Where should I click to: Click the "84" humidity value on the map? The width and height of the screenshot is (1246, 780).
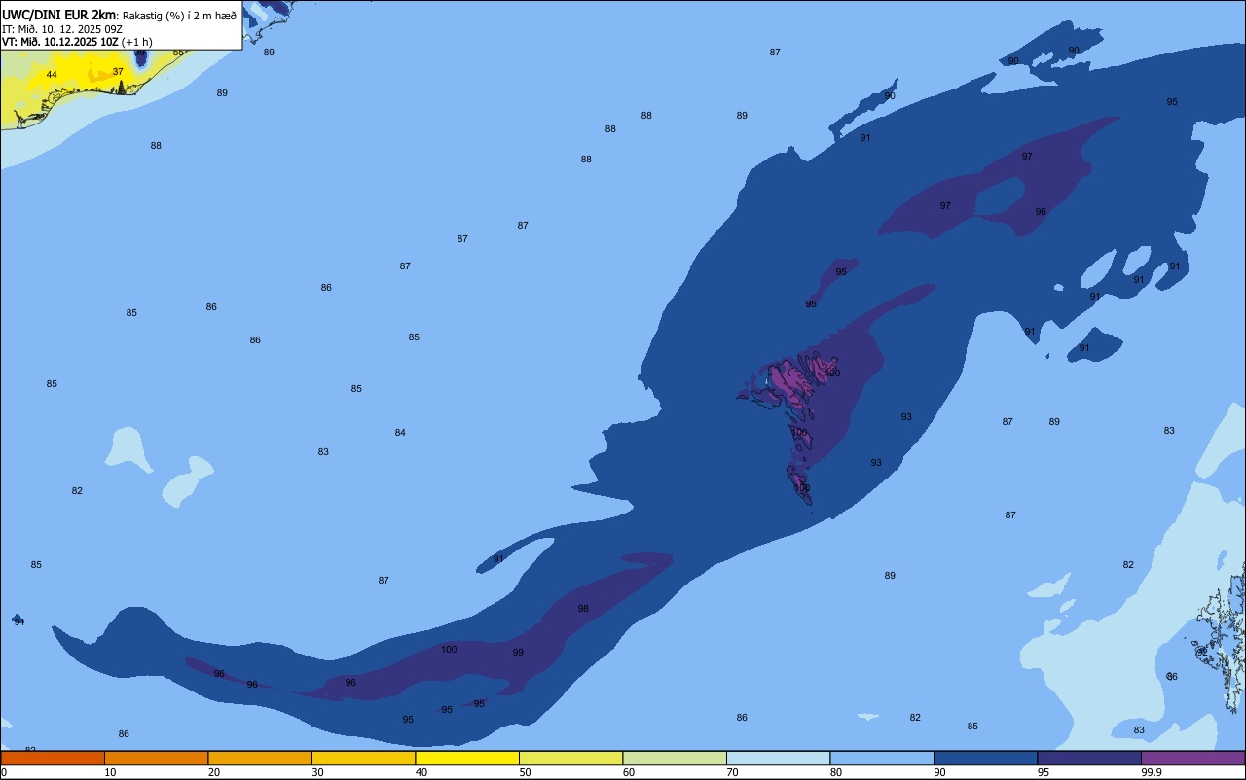click(400, 433)
